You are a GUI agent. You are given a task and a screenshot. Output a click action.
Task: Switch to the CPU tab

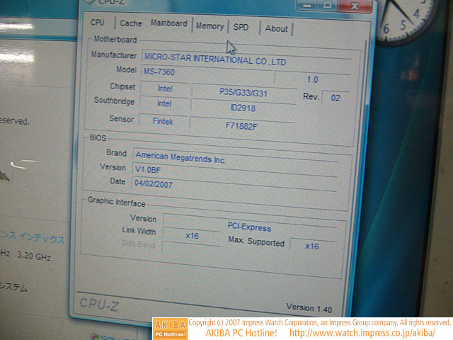pos(98,23)
